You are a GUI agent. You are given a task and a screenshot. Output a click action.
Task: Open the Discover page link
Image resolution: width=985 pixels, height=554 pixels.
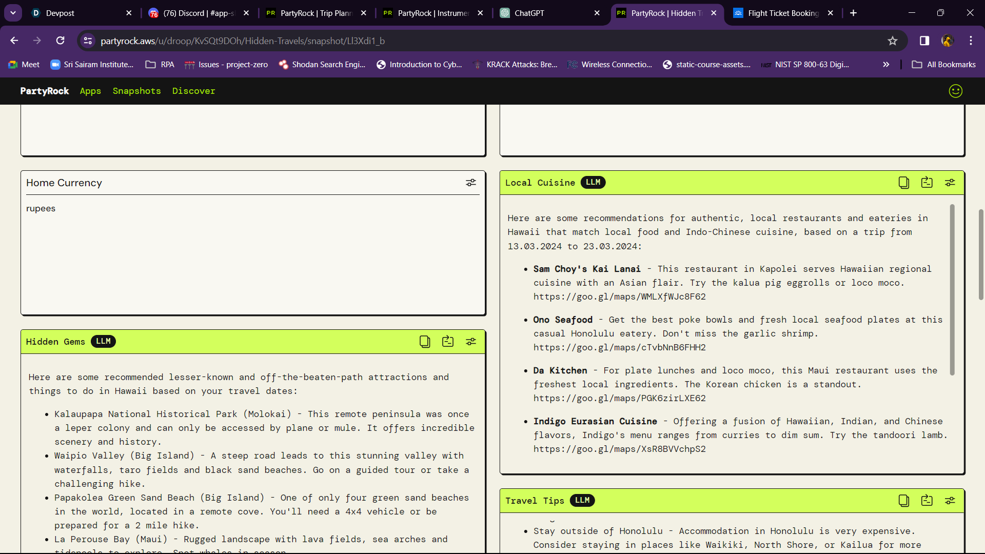point(193,91)
